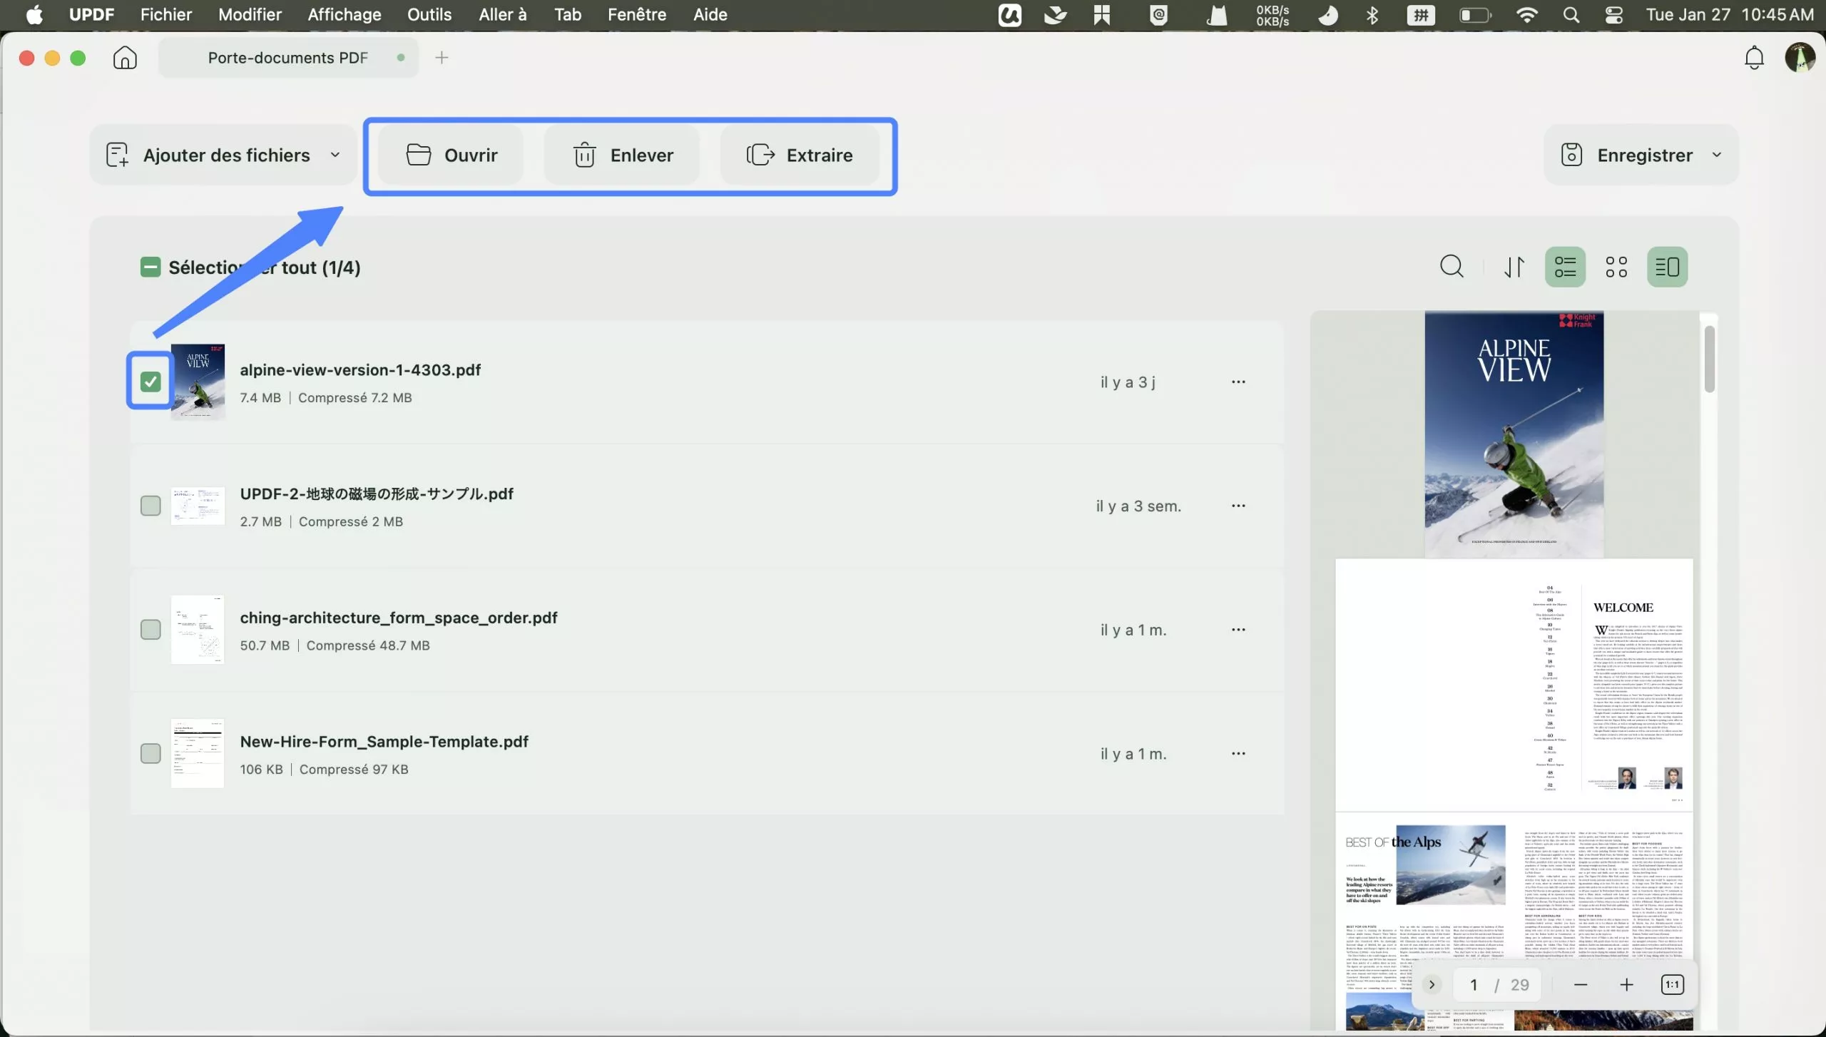Click the 1:1 actual size icon
The width and height of the screenshot is (1826, 1037).
[x=1672, y=984]
